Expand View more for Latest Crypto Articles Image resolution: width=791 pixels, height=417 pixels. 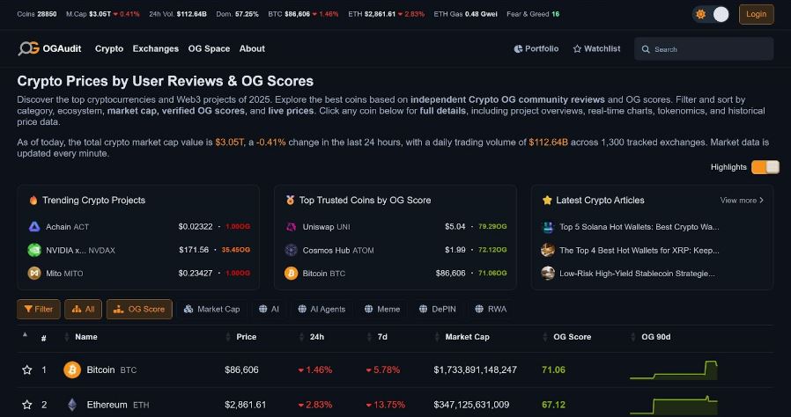pyautogui.click(x=742, y=201)
